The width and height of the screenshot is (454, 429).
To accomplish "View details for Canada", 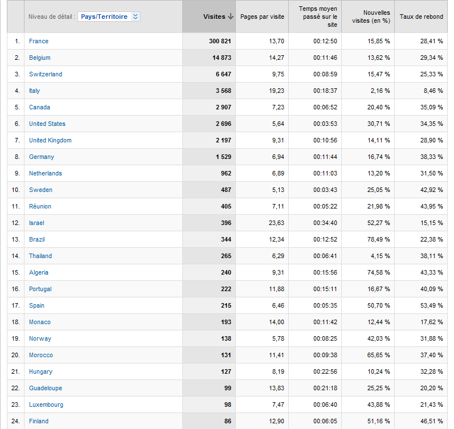I will 39,107.
